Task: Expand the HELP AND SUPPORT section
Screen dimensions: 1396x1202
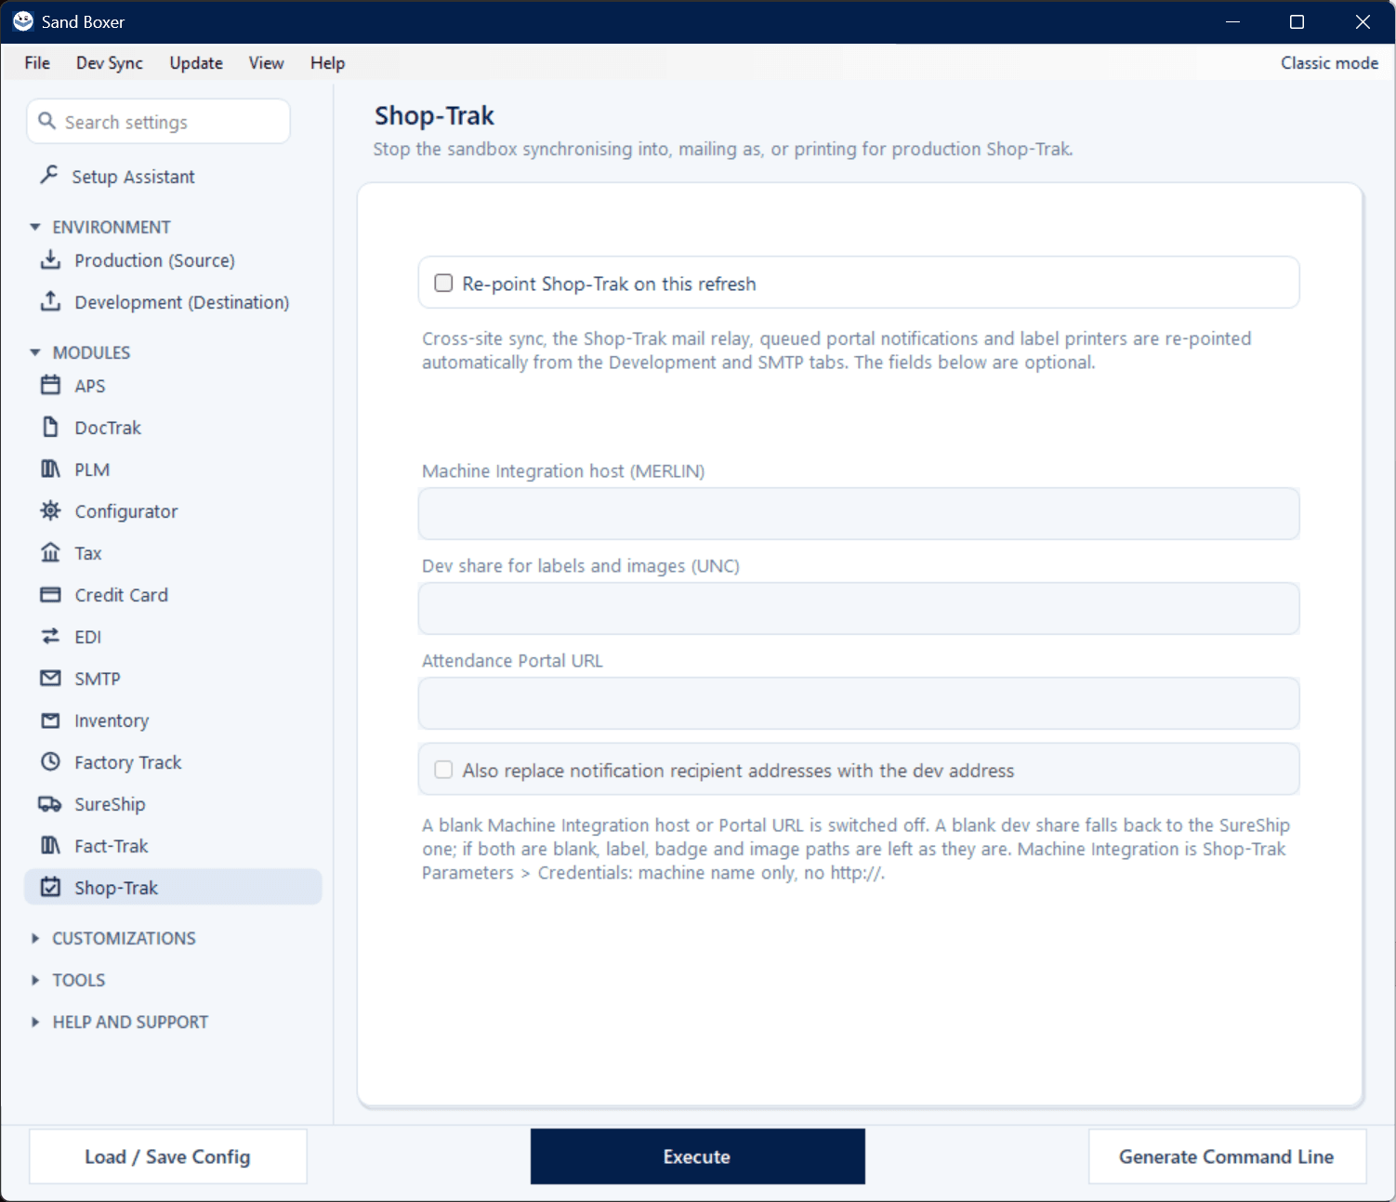Action: coord(35,1022)
